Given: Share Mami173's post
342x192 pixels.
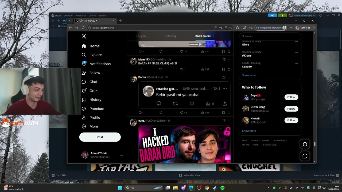Looking at the screenshot, I should [229, 69].
